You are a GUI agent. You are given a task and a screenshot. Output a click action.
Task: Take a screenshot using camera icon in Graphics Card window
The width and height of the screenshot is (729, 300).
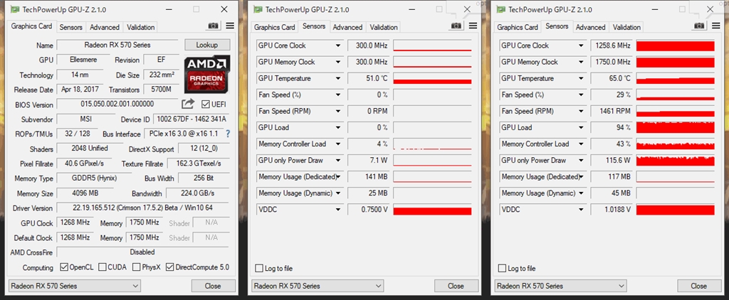coord(214,26)
